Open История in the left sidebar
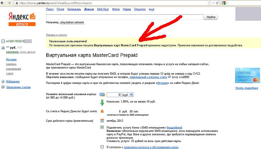 11,59
